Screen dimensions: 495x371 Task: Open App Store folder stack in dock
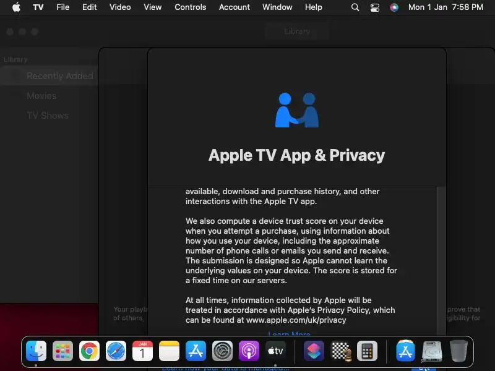(405, 351)
